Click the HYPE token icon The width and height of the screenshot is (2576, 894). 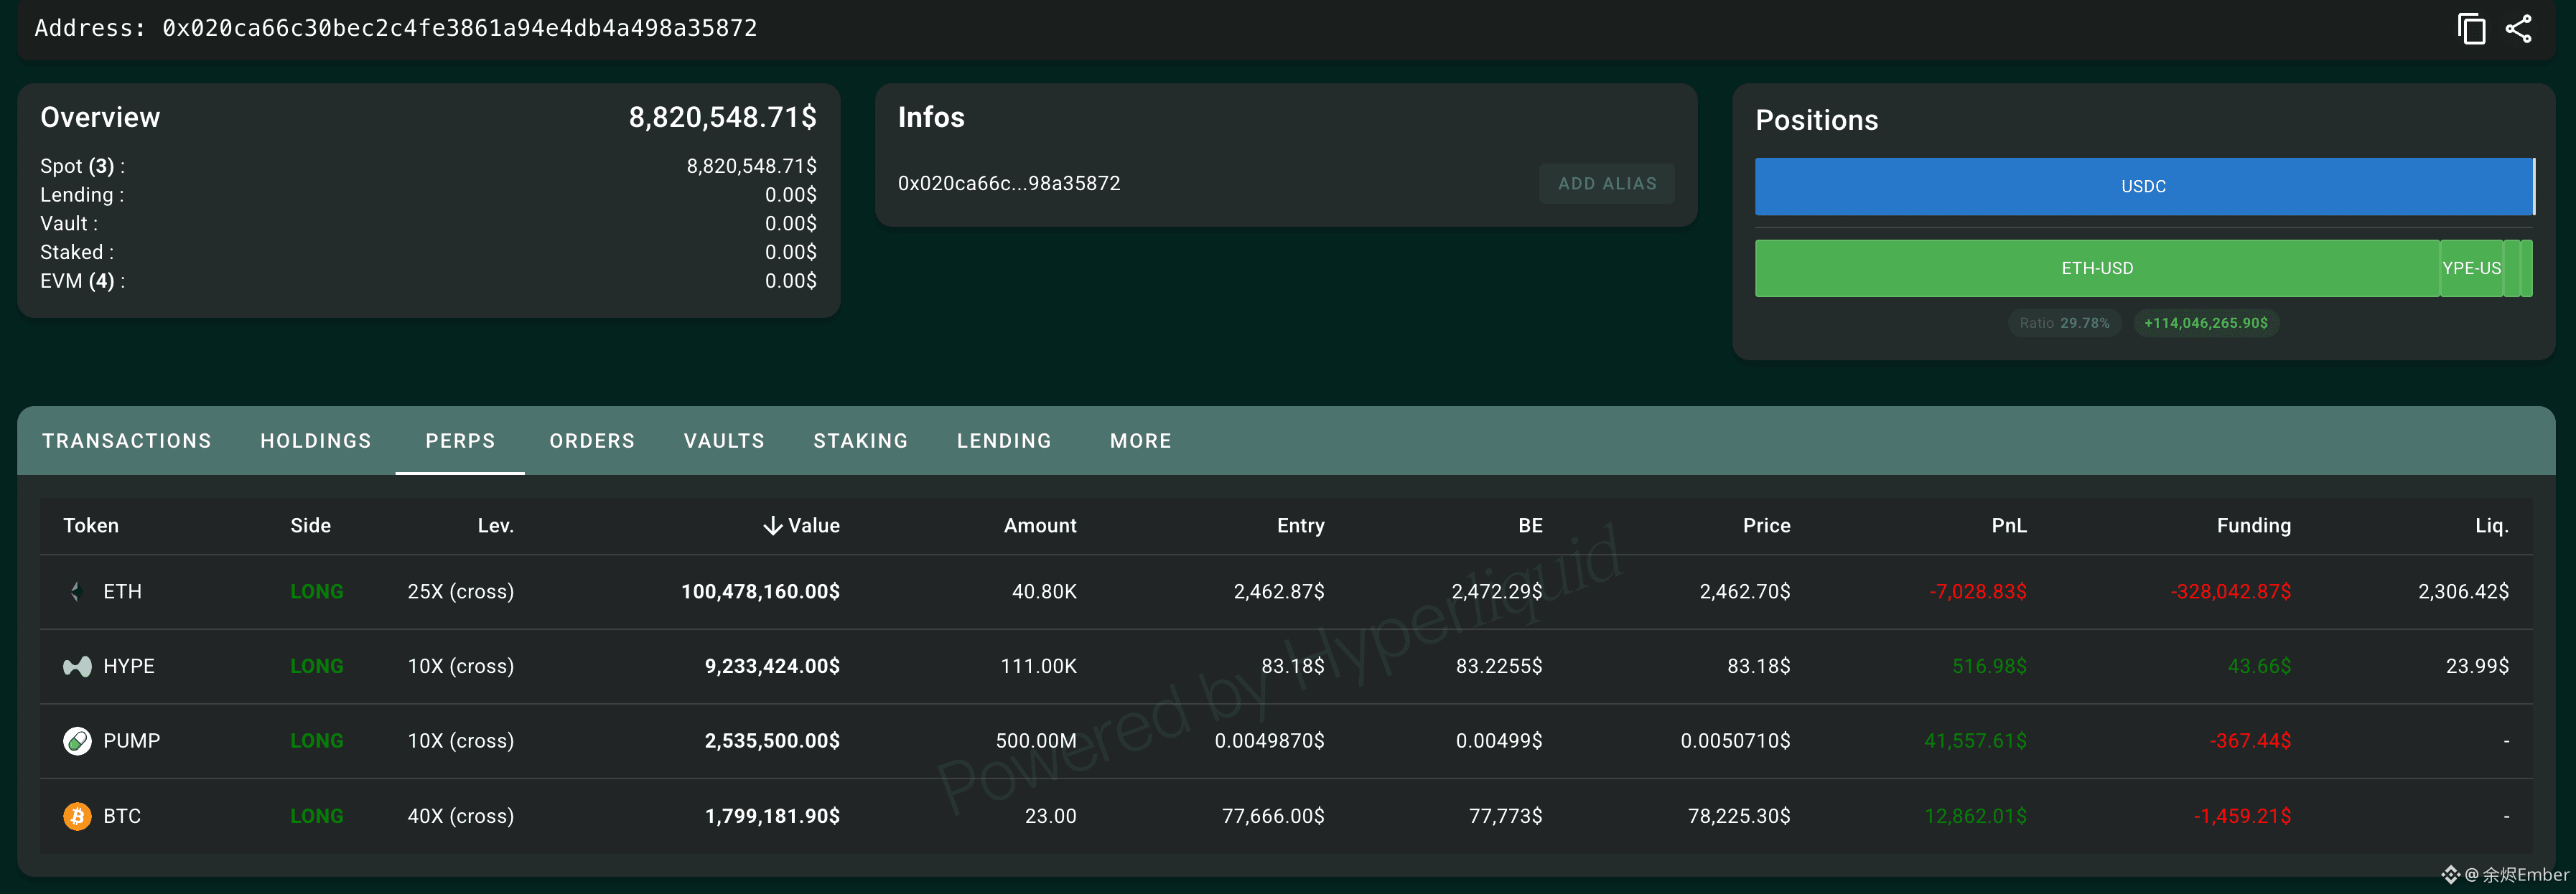coord(77,667)
